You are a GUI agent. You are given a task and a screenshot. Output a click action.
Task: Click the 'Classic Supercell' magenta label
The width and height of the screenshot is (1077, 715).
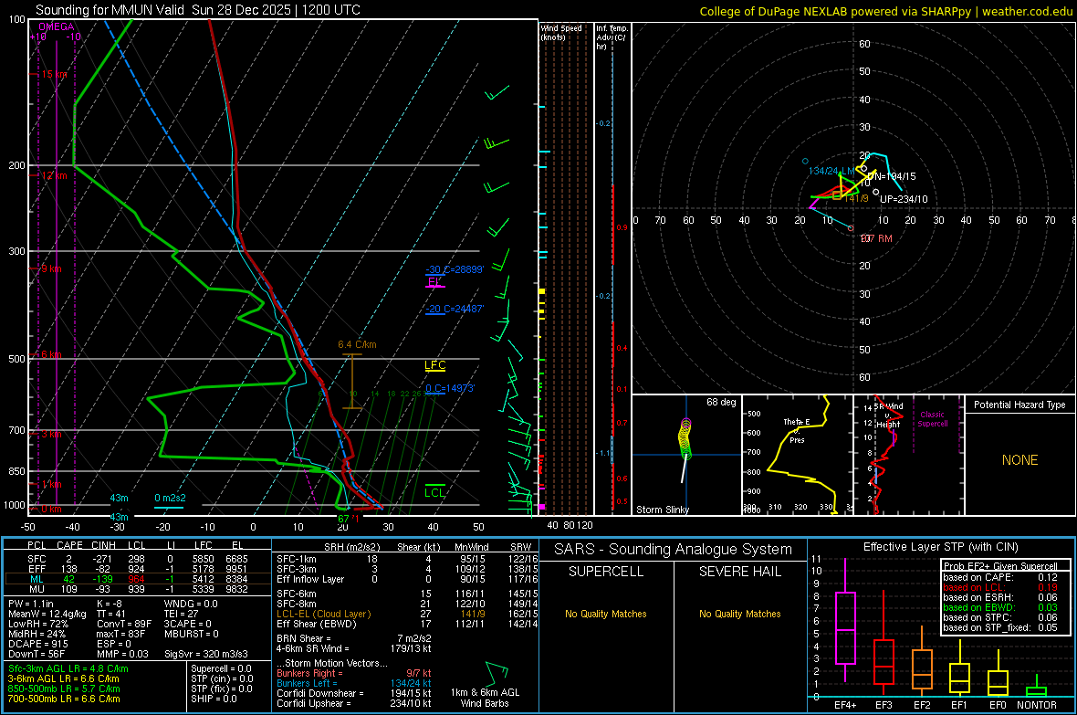[932, 419]
